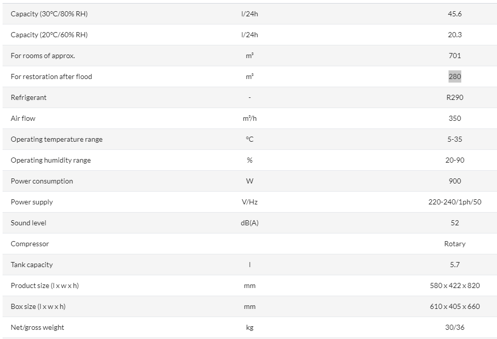Click the Capacity (20°C/60% RH) label

(x=49, y=35)
